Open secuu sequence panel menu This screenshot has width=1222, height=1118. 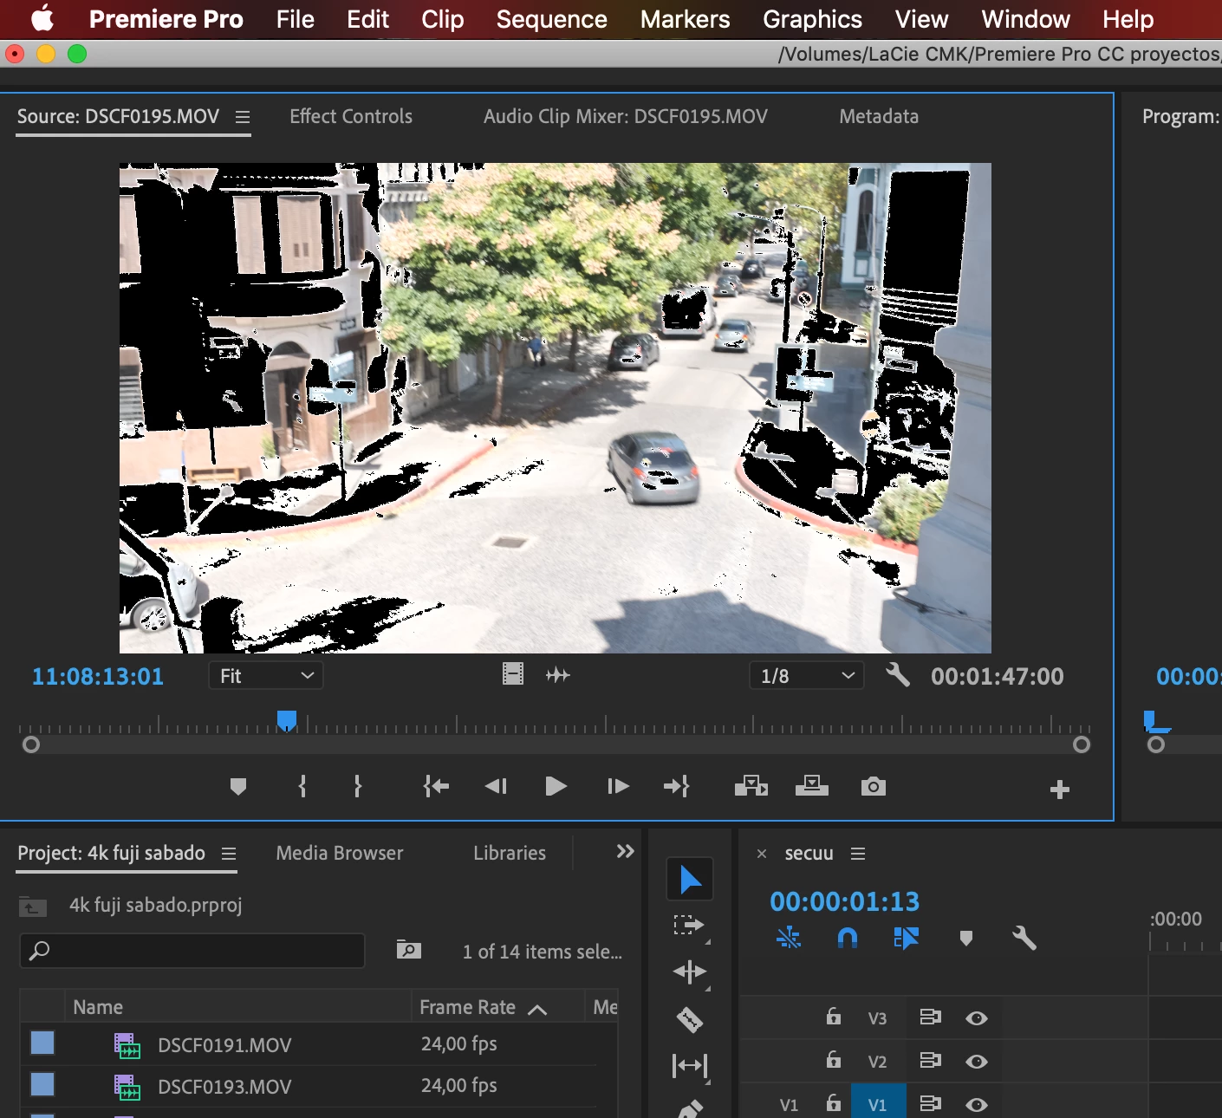(858, 854)
